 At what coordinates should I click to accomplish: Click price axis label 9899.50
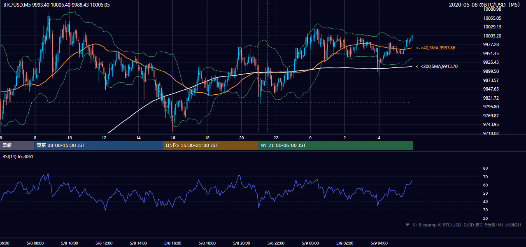(x=491, y=71)
